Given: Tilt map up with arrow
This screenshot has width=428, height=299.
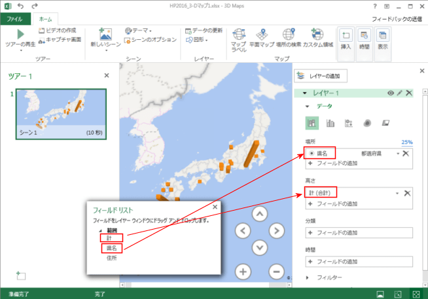Looking at the screenshot, I should 260,214.
